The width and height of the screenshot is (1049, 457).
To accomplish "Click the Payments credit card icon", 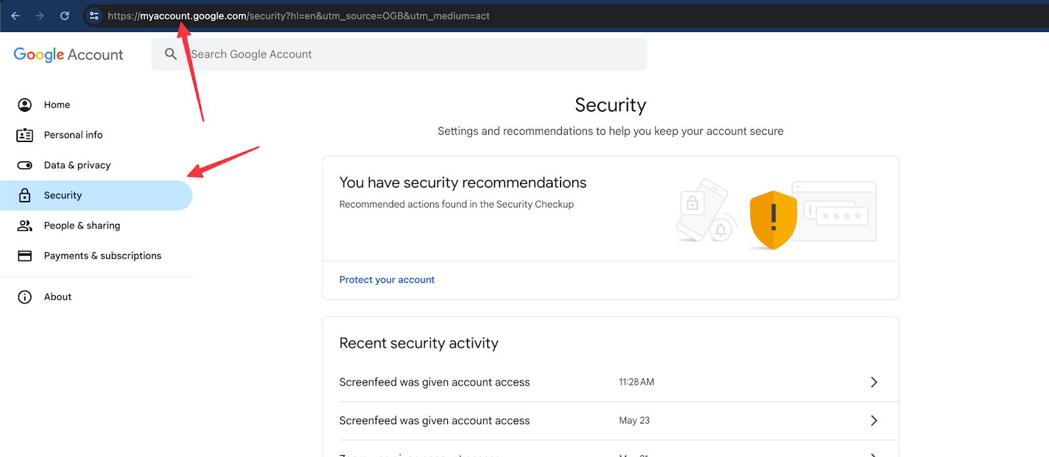I will [x=25, y=256].
